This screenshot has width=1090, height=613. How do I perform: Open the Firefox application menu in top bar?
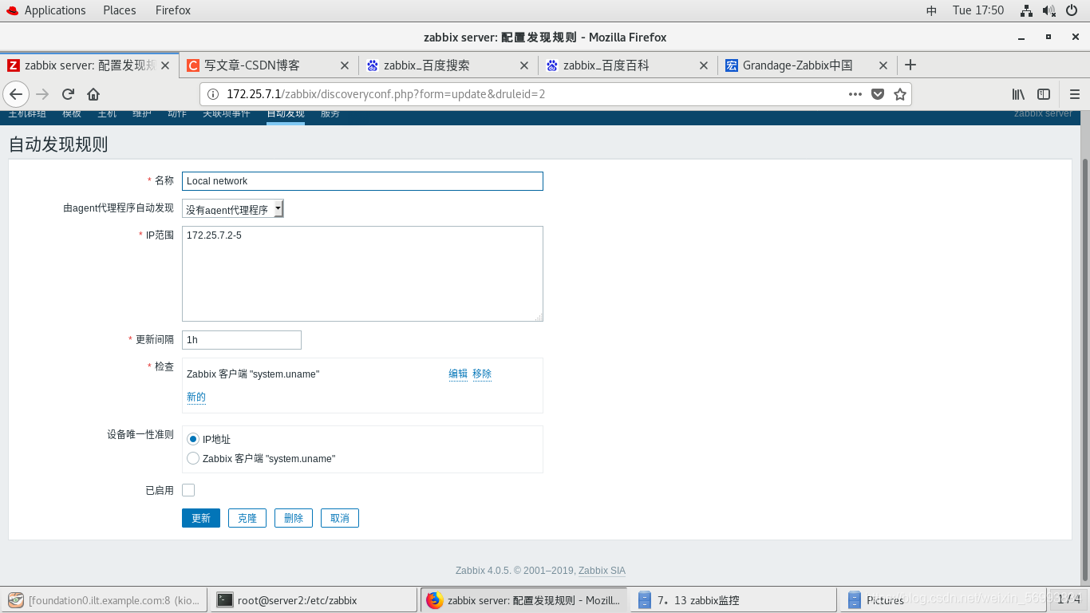(x=173, y=10)
